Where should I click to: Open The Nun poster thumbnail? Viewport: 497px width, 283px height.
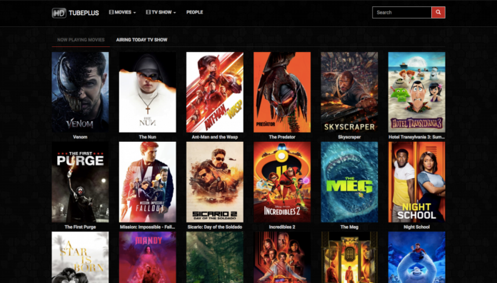(147, 92)
